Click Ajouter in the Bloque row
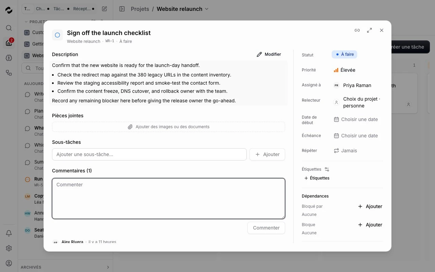The image size is (435, 272). point(370,225)
